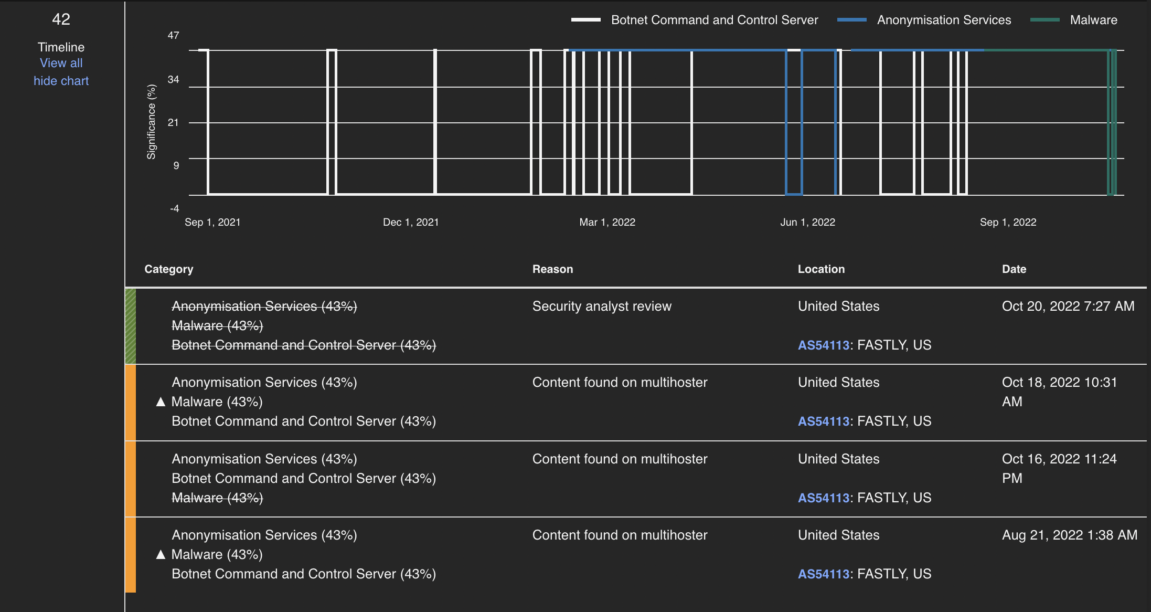
Task: Open AS54113 link in Oct 18 row
Action: (823, 421)
